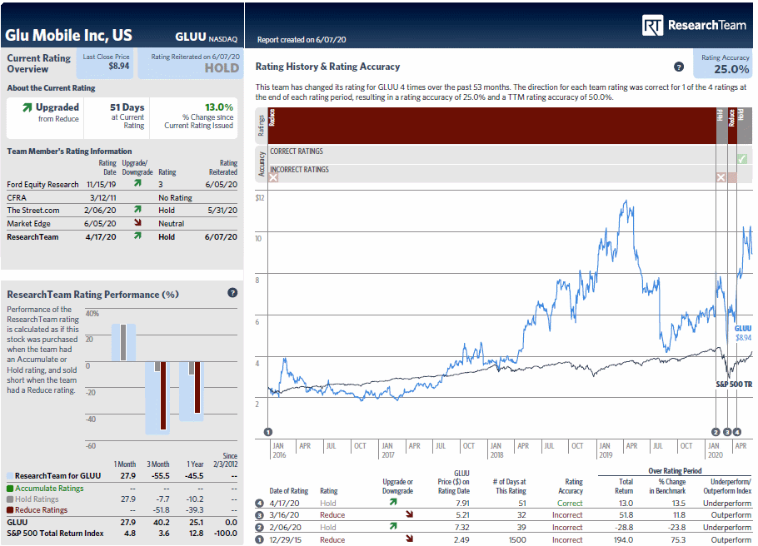
Task: Click upgrade arrow in 4/17/20 rating row
Action: pos(393,502)
